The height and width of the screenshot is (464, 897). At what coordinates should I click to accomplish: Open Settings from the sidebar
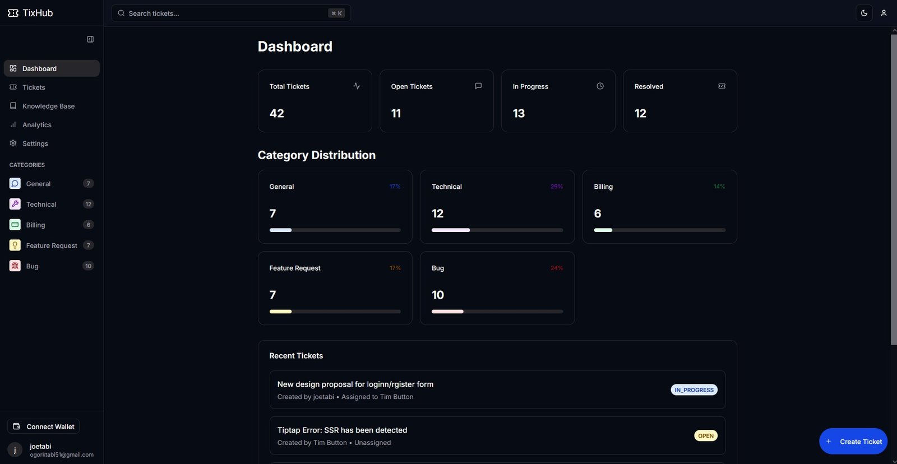(x=52, y=143)
